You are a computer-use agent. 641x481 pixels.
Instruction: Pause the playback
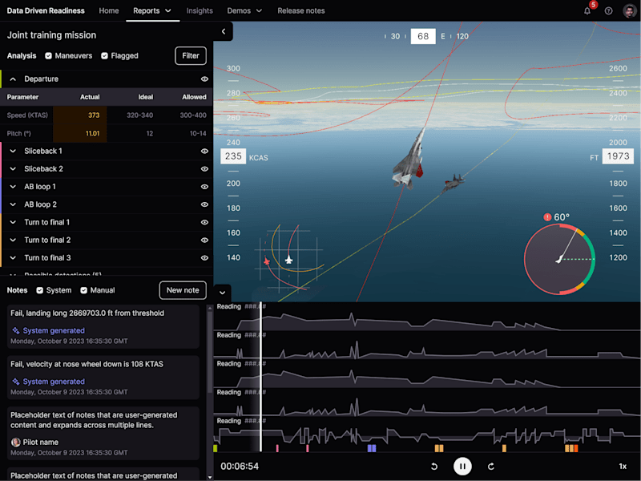point(462,466)
